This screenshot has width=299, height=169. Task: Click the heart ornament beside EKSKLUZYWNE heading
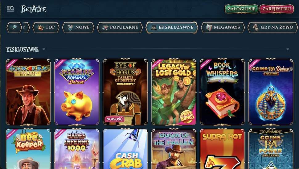click(x=44, y=49)
